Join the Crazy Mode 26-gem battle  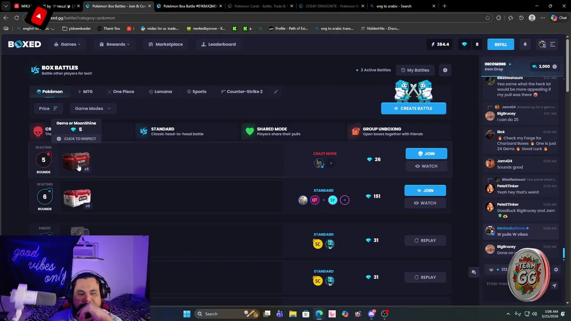[426, 153]
